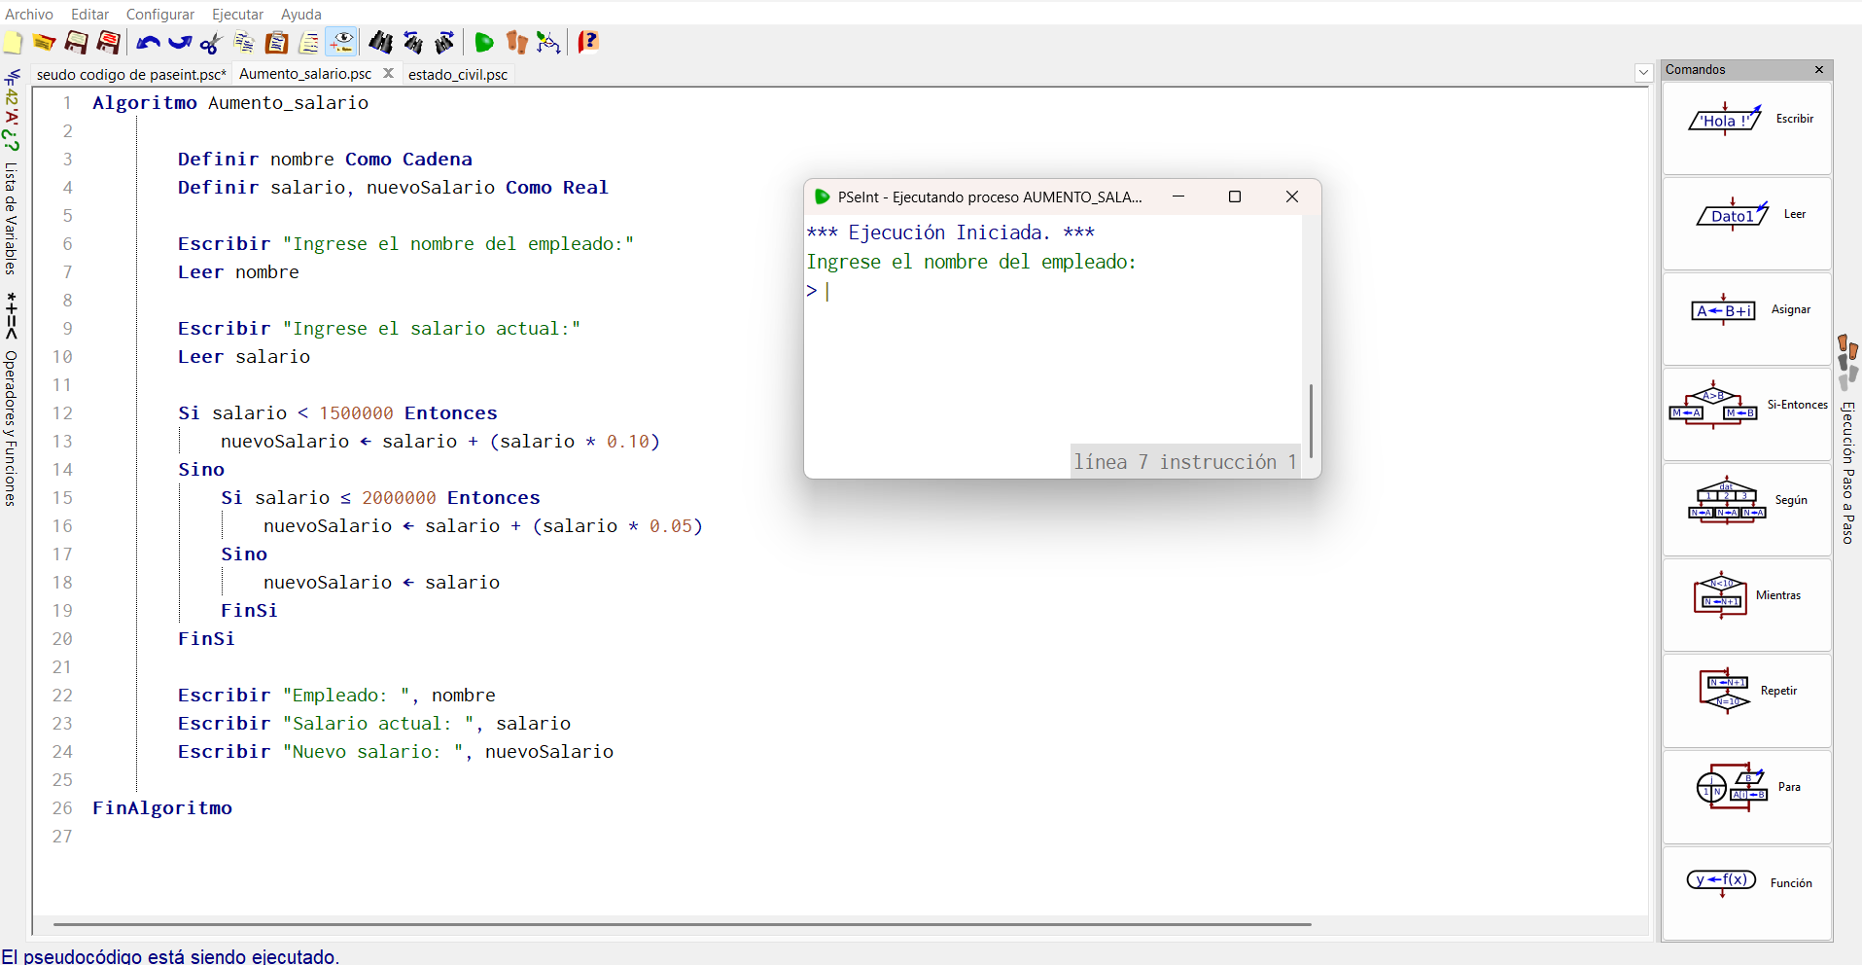Click the Find binoculars icon
Image resolution: width=1862 pixels, height=965 pixels.
tap(380, 43)
